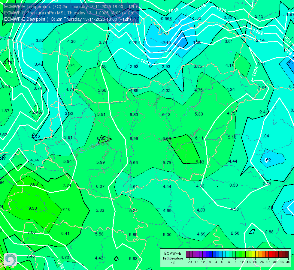294x270 pixels.
Task: Click the 2.96 dew point value
Action: tap(262, 88)
